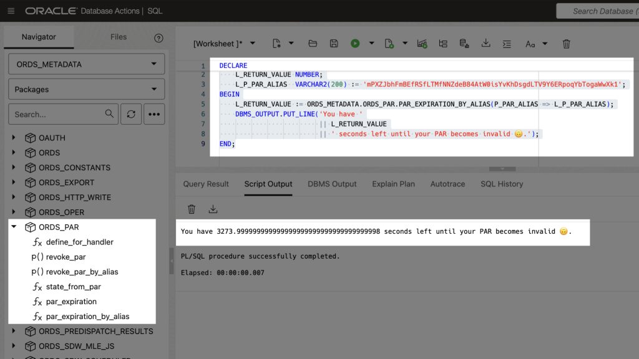The width and height of the screenshot is (639, 359).
Task: Open the Explain Plan tab
Action: pos(393,184)
